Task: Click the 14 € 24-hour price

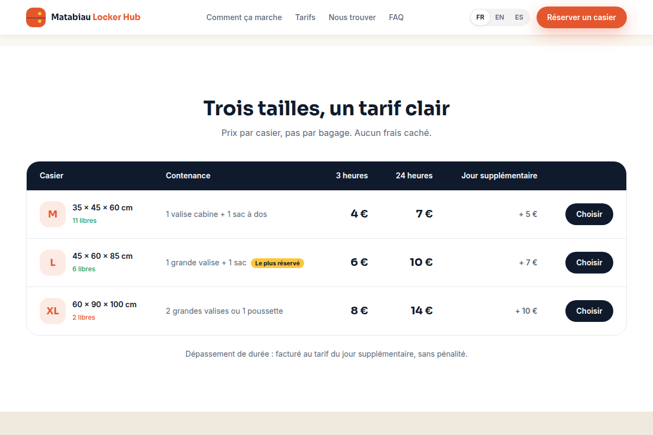Action: coord(422,310)
